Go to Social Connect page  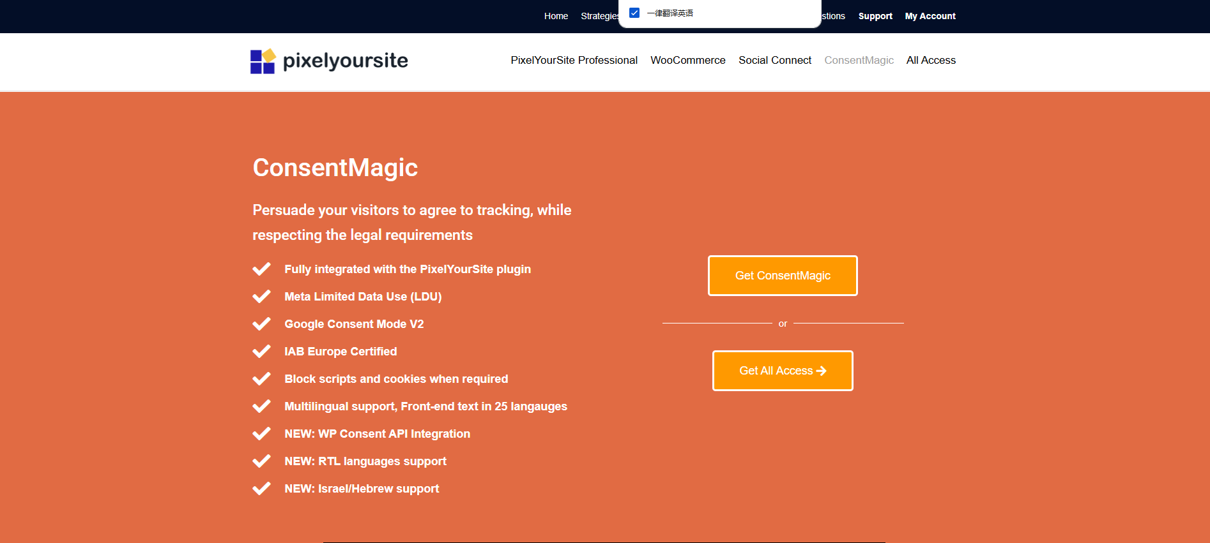click(x=774, y=60)
